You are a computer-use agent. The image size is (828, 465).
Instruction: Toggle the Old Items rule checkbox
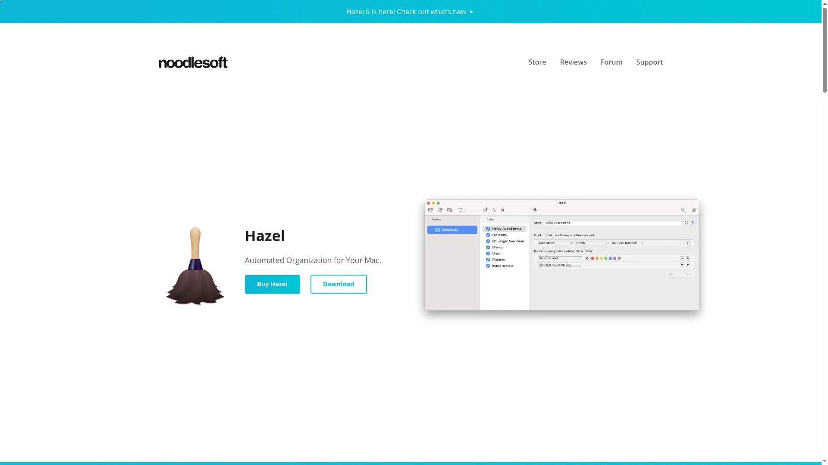[488, 235]
